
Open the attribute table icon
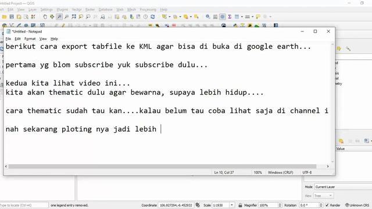tap(237, 17)
